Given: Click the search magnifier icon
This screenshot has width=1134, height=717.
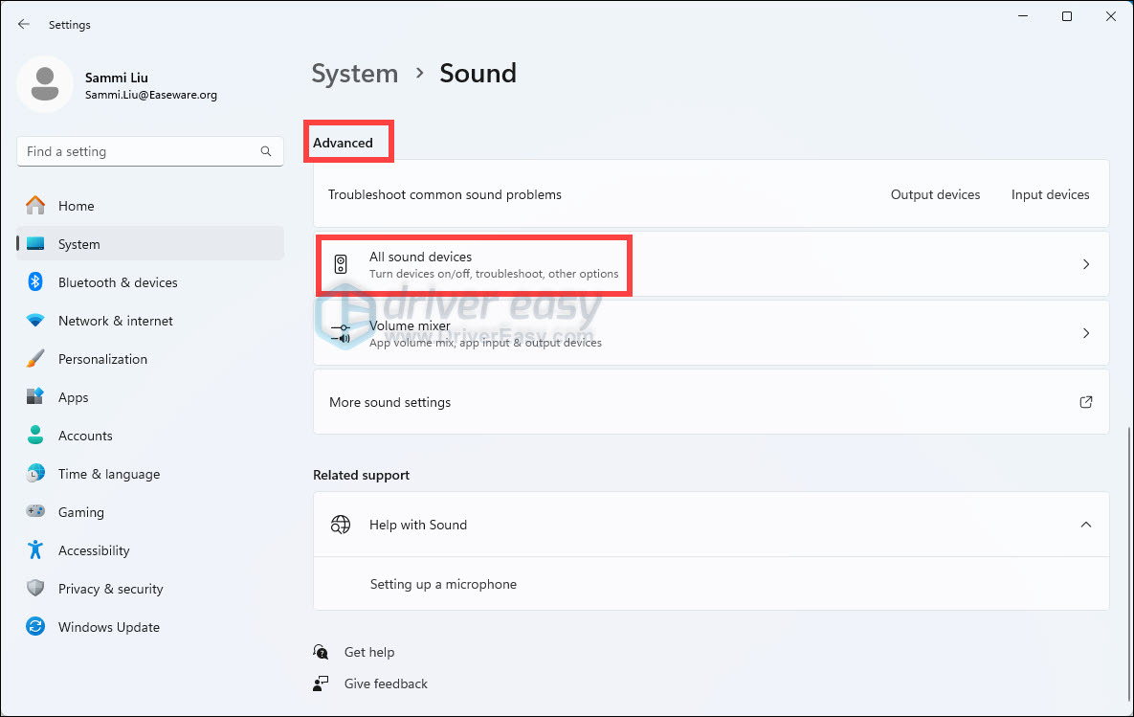Looking at the screenshot, I should click(265, 151).
